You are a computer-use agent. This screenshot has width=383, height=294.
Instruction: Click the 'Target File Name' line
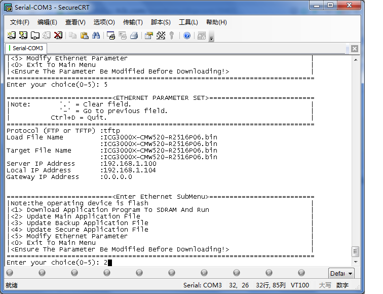coord(112,151)
